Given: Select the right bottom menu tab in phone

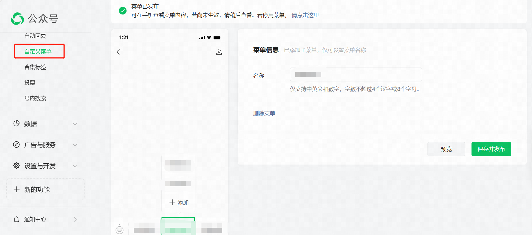Looking at the screenshot, I should pyautogui.click(x=212, y=227).
